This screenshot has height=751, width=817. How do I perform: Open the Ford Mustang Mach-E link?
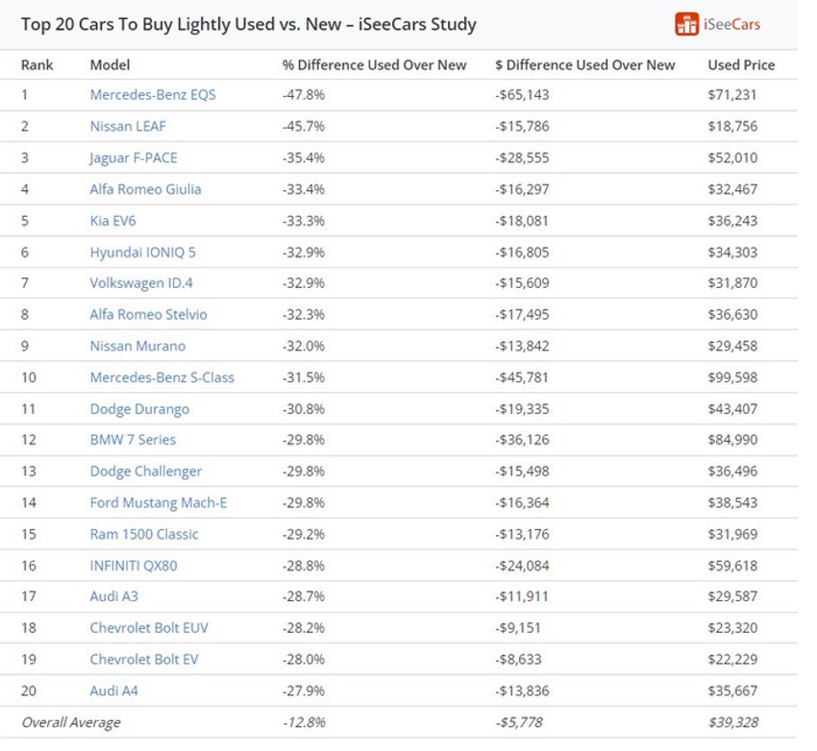(x=159, y=502)
